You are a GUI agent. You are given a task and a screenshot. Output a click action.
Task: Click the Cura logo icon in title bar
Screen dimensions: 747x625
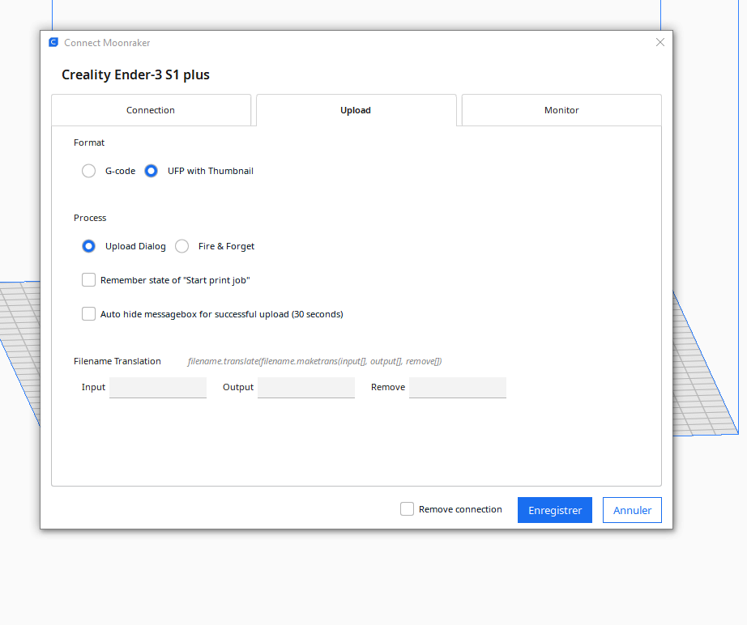point(53,43)
